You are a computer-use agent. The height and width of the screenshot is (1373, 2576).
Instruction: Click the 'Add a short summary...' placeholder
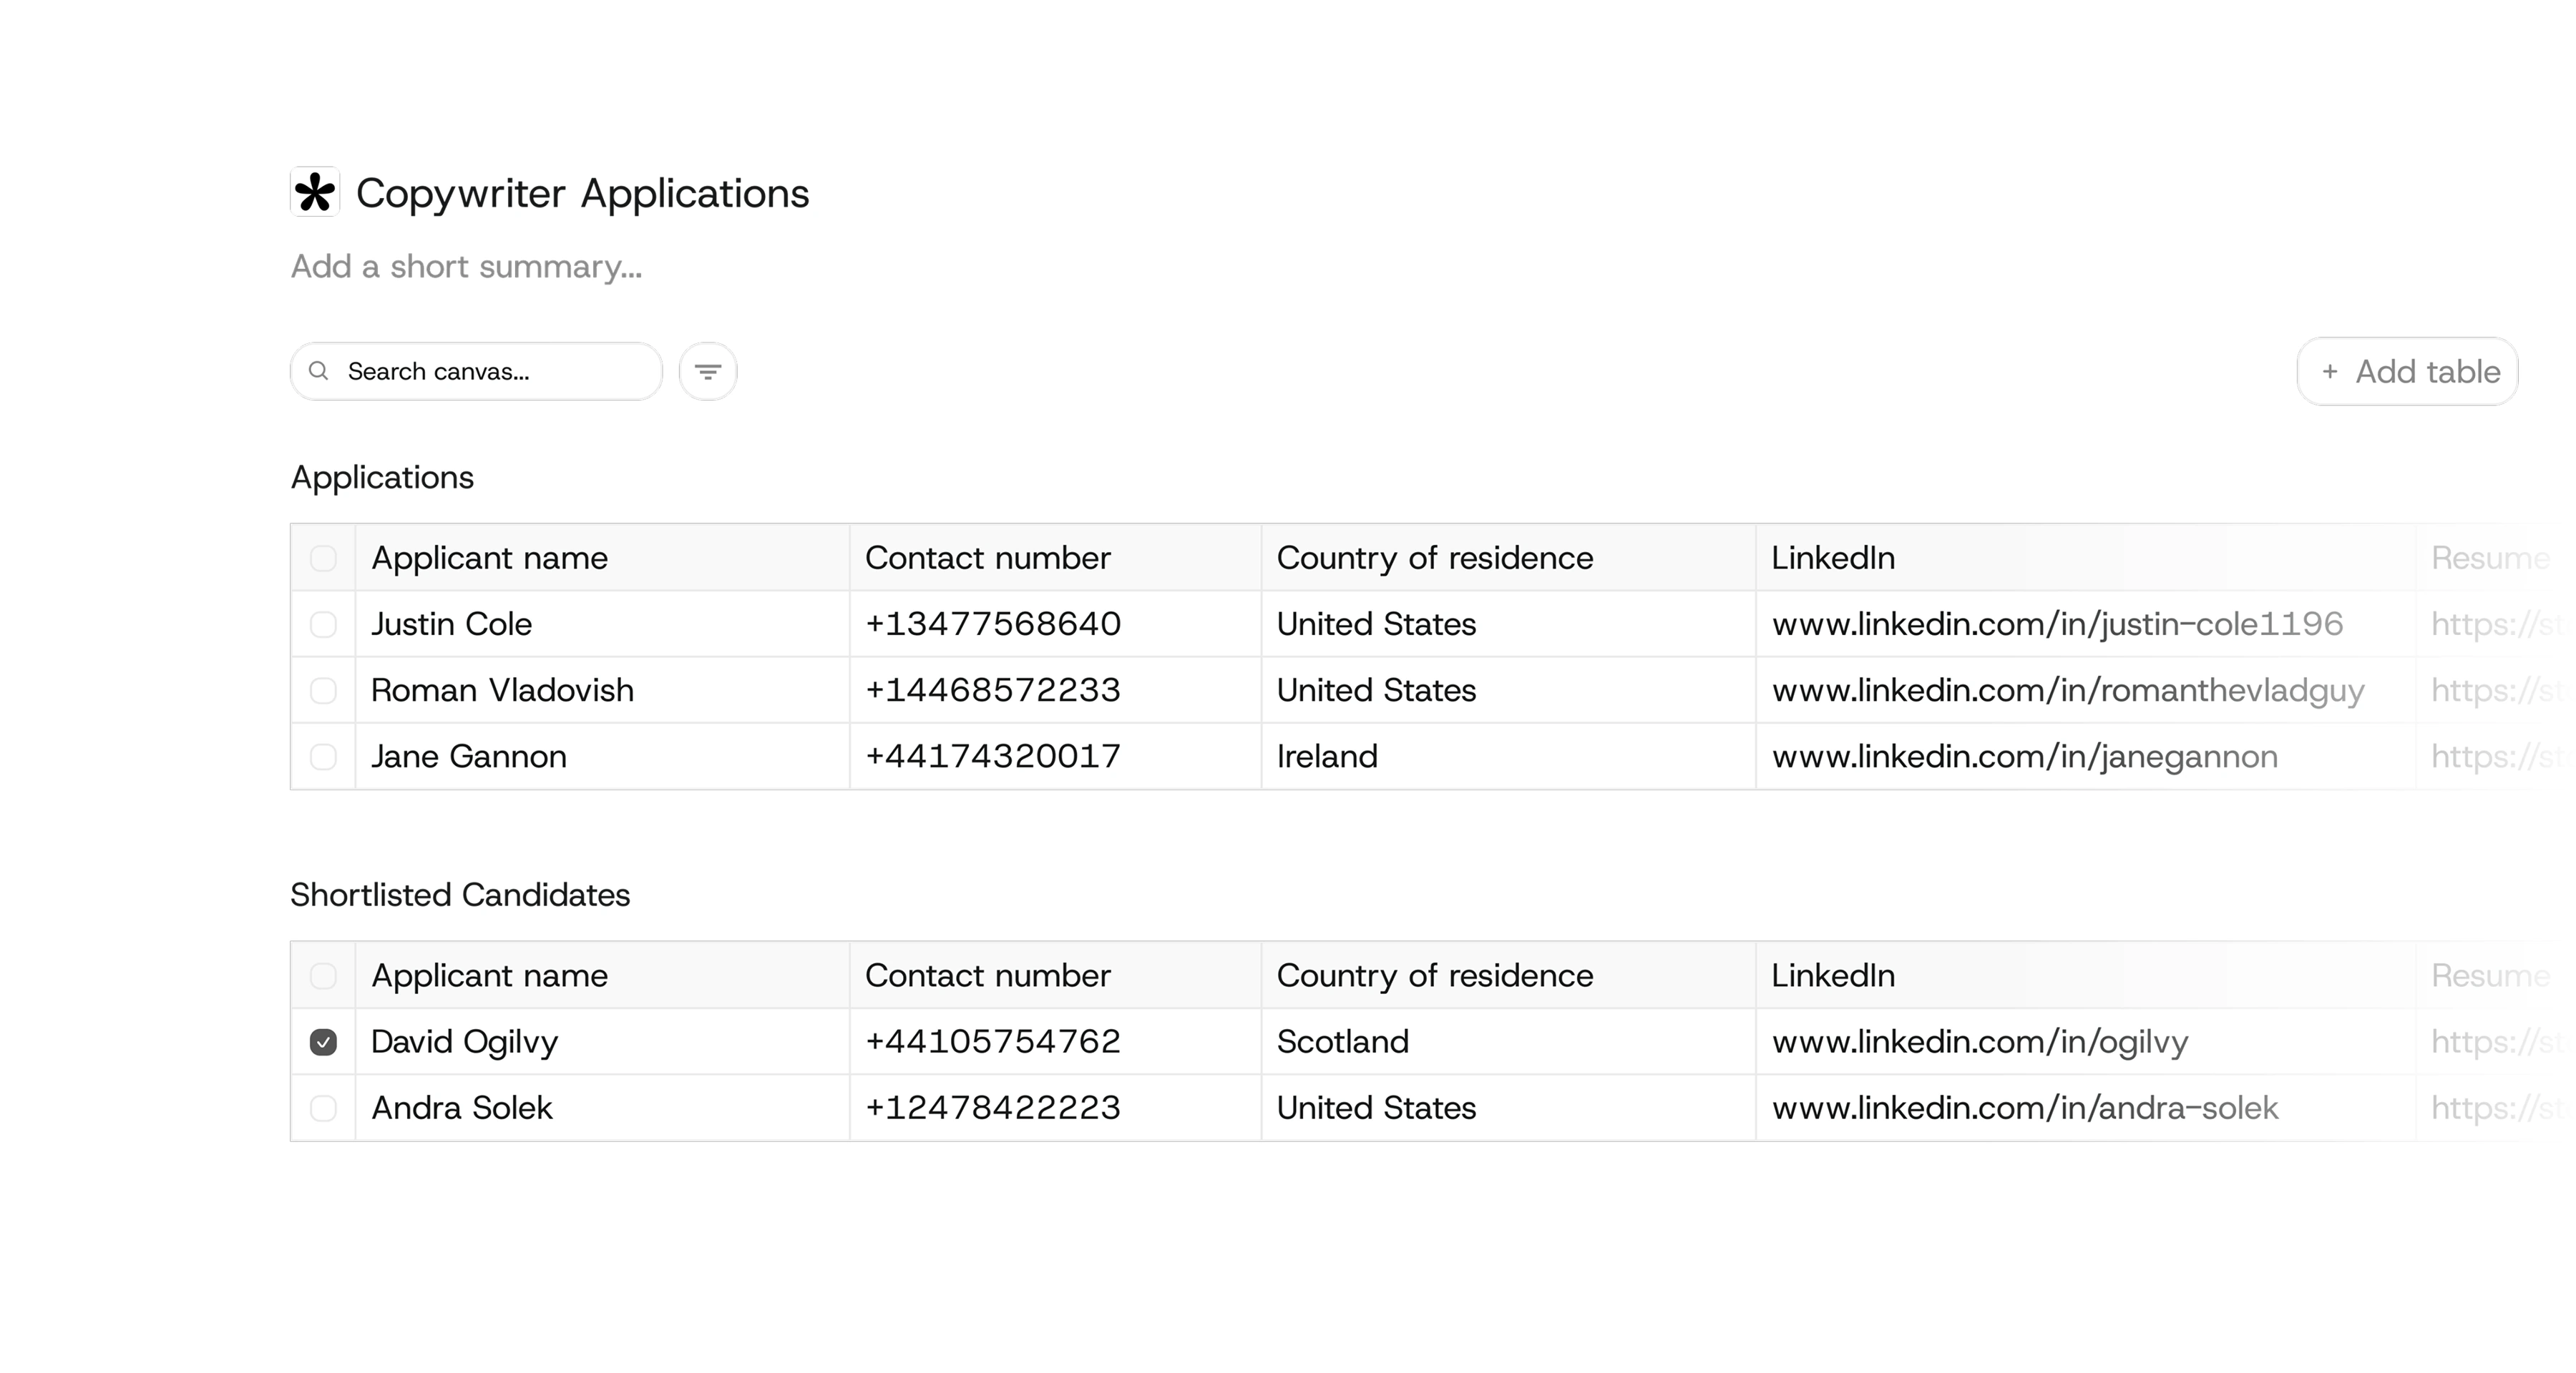(467, 267)
